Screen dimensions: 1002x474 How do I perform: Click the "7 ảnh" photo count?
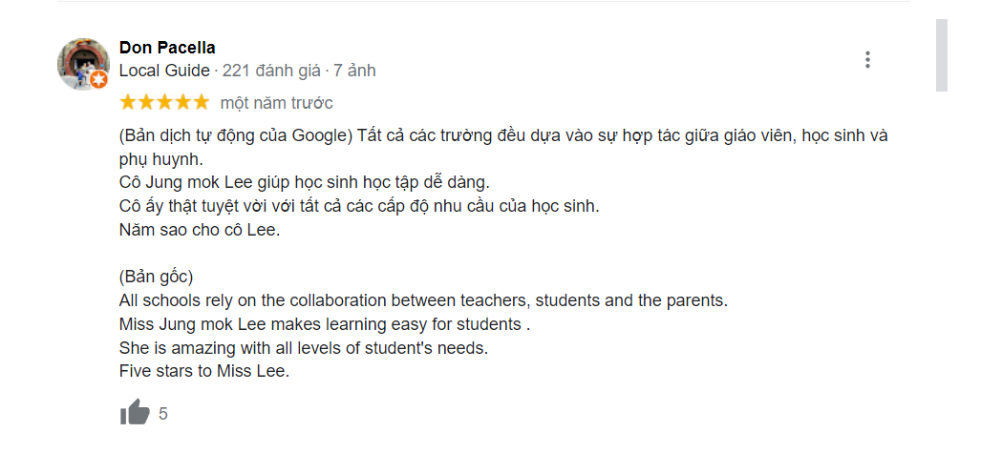pos(354,71)
